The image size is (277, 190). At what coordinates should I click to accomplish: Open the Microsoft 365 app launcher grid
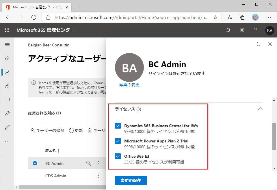[7, 30]
